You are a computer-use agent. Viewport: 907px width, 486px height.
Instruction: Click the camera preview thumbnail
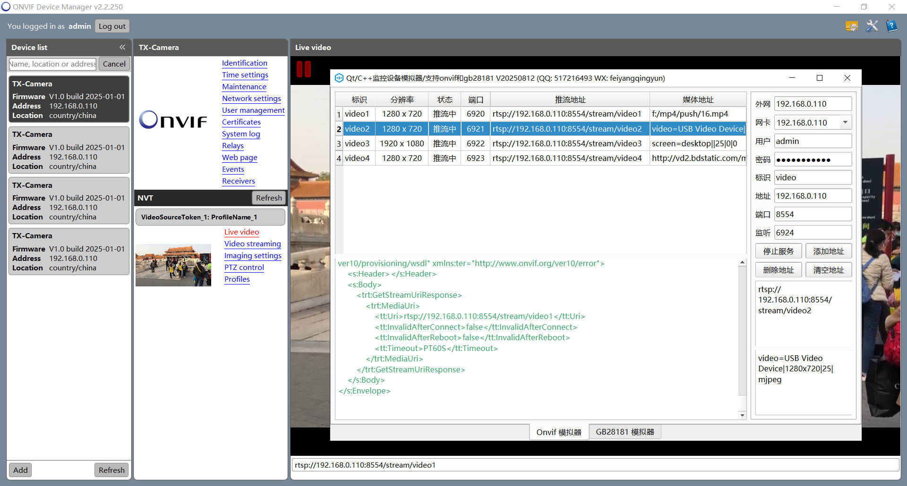(x=173, y=265)
